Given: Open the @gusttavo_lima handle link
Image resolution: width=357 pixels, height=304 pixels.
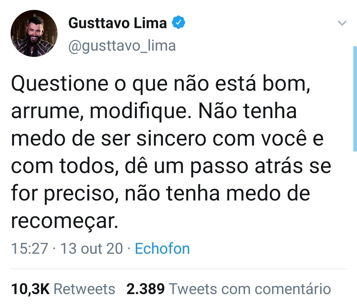Looking at the screenshot, I should pos(122,46).
